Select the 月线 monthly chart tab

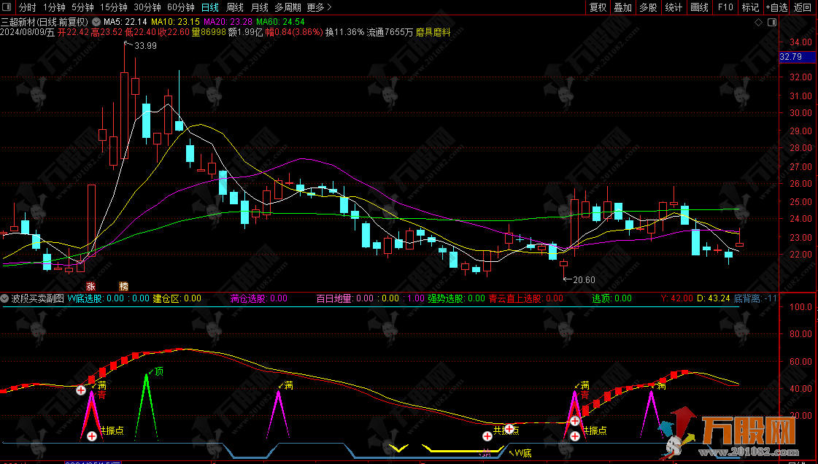[259, 7]
